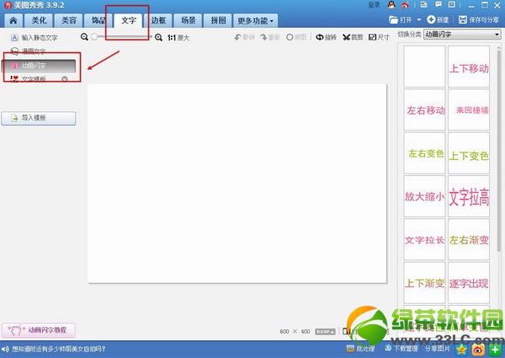Click the 旋转 rotate tool
This screenshot has height=358, width=505.
[326, 37]
